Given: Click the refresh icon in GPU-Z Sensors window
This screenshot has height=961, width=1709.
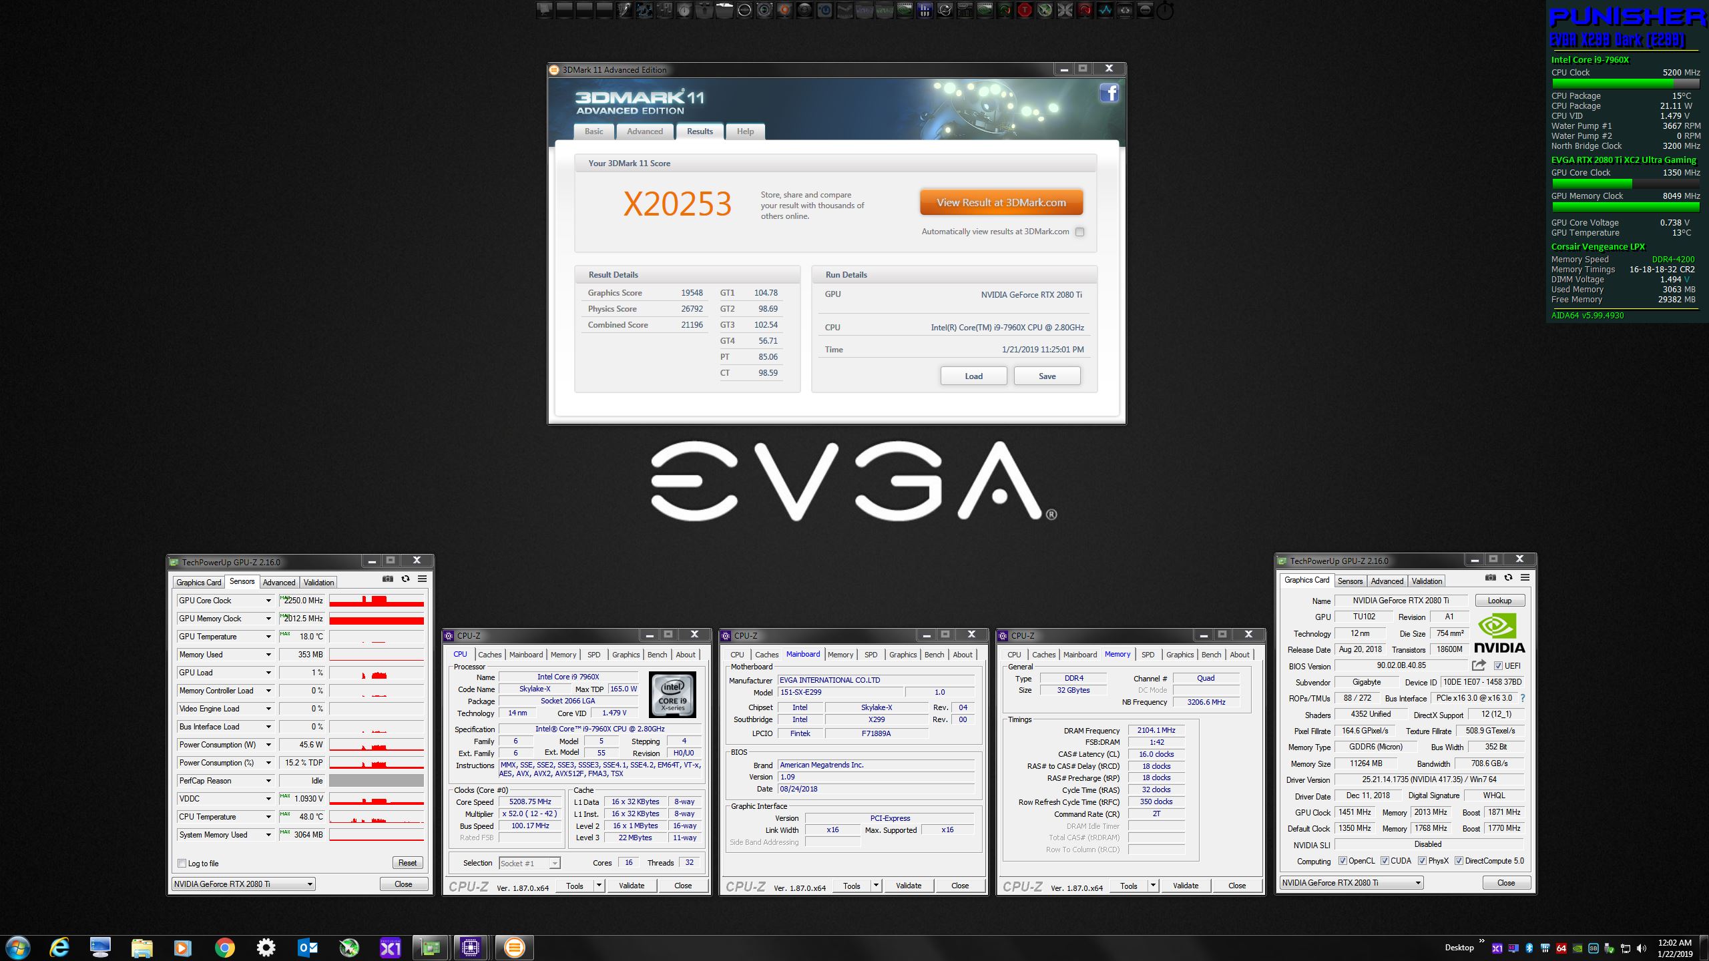Looking at the screenshot, I should coord(405,579).
